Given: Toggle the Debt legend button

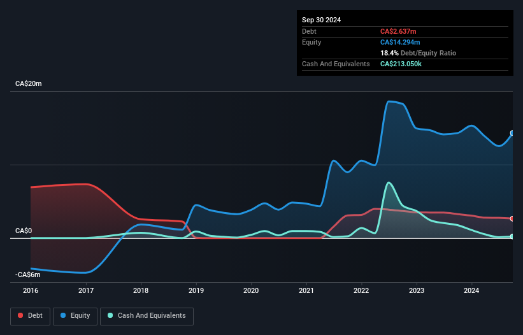Looking at the screenshot, I should click(x=31, y=316).
